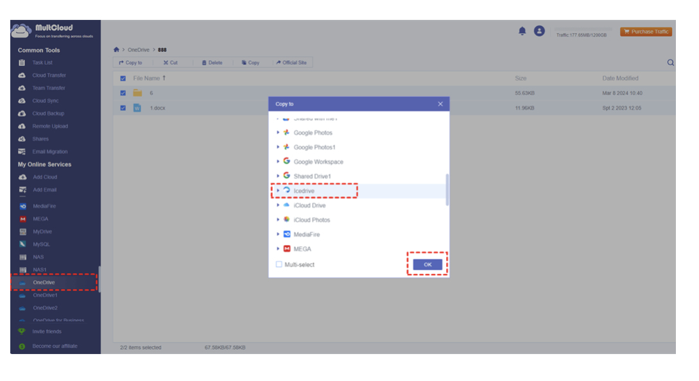Click the Copy toolbar button

pyautogui.click(x=250, y=63)
